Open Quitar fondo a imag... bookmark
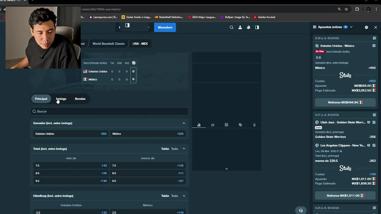 coord(136,17)
